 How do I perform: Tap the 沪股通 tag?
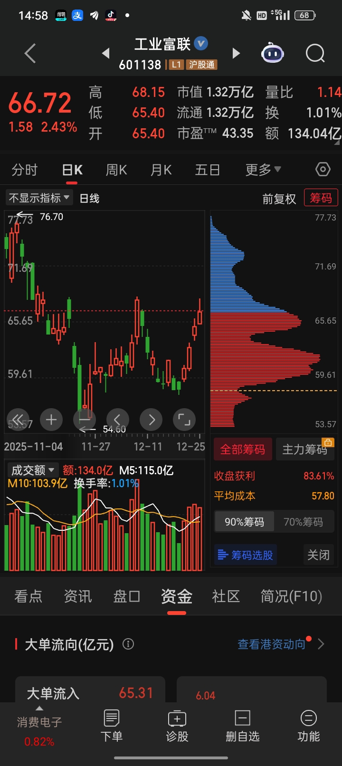(x=202, y=65)
